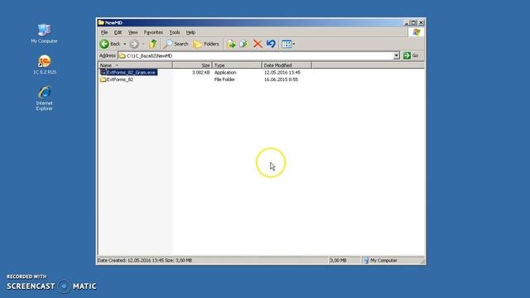The width and height of the screenshot is (530, 298).
Task: Open the File menu
Action: point(104,32)
